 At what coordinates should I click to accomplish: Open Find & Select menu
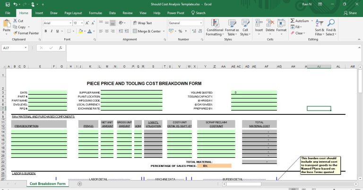[331, 27]
